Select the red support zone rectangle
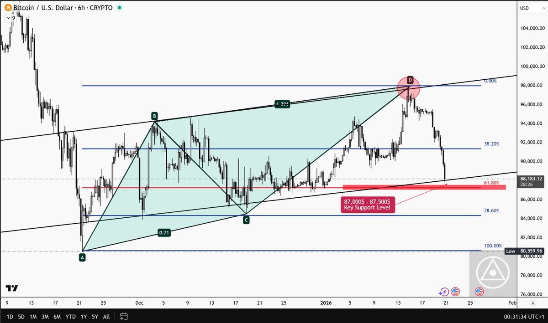The height and width of the screenshot is (323, 548). click(424, 187)
